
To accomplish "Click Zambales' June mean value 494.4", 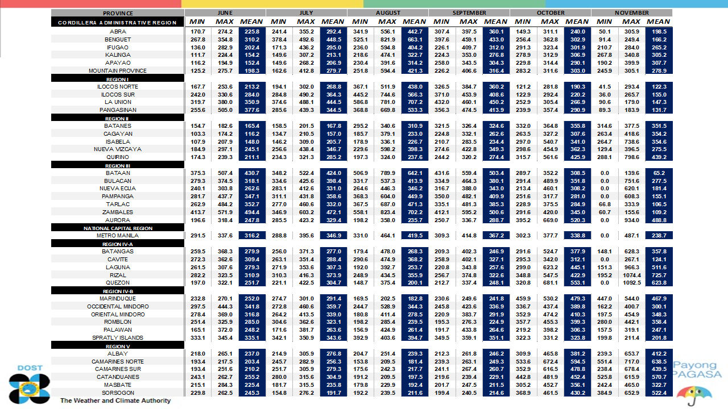I will (x=251, y=212).
